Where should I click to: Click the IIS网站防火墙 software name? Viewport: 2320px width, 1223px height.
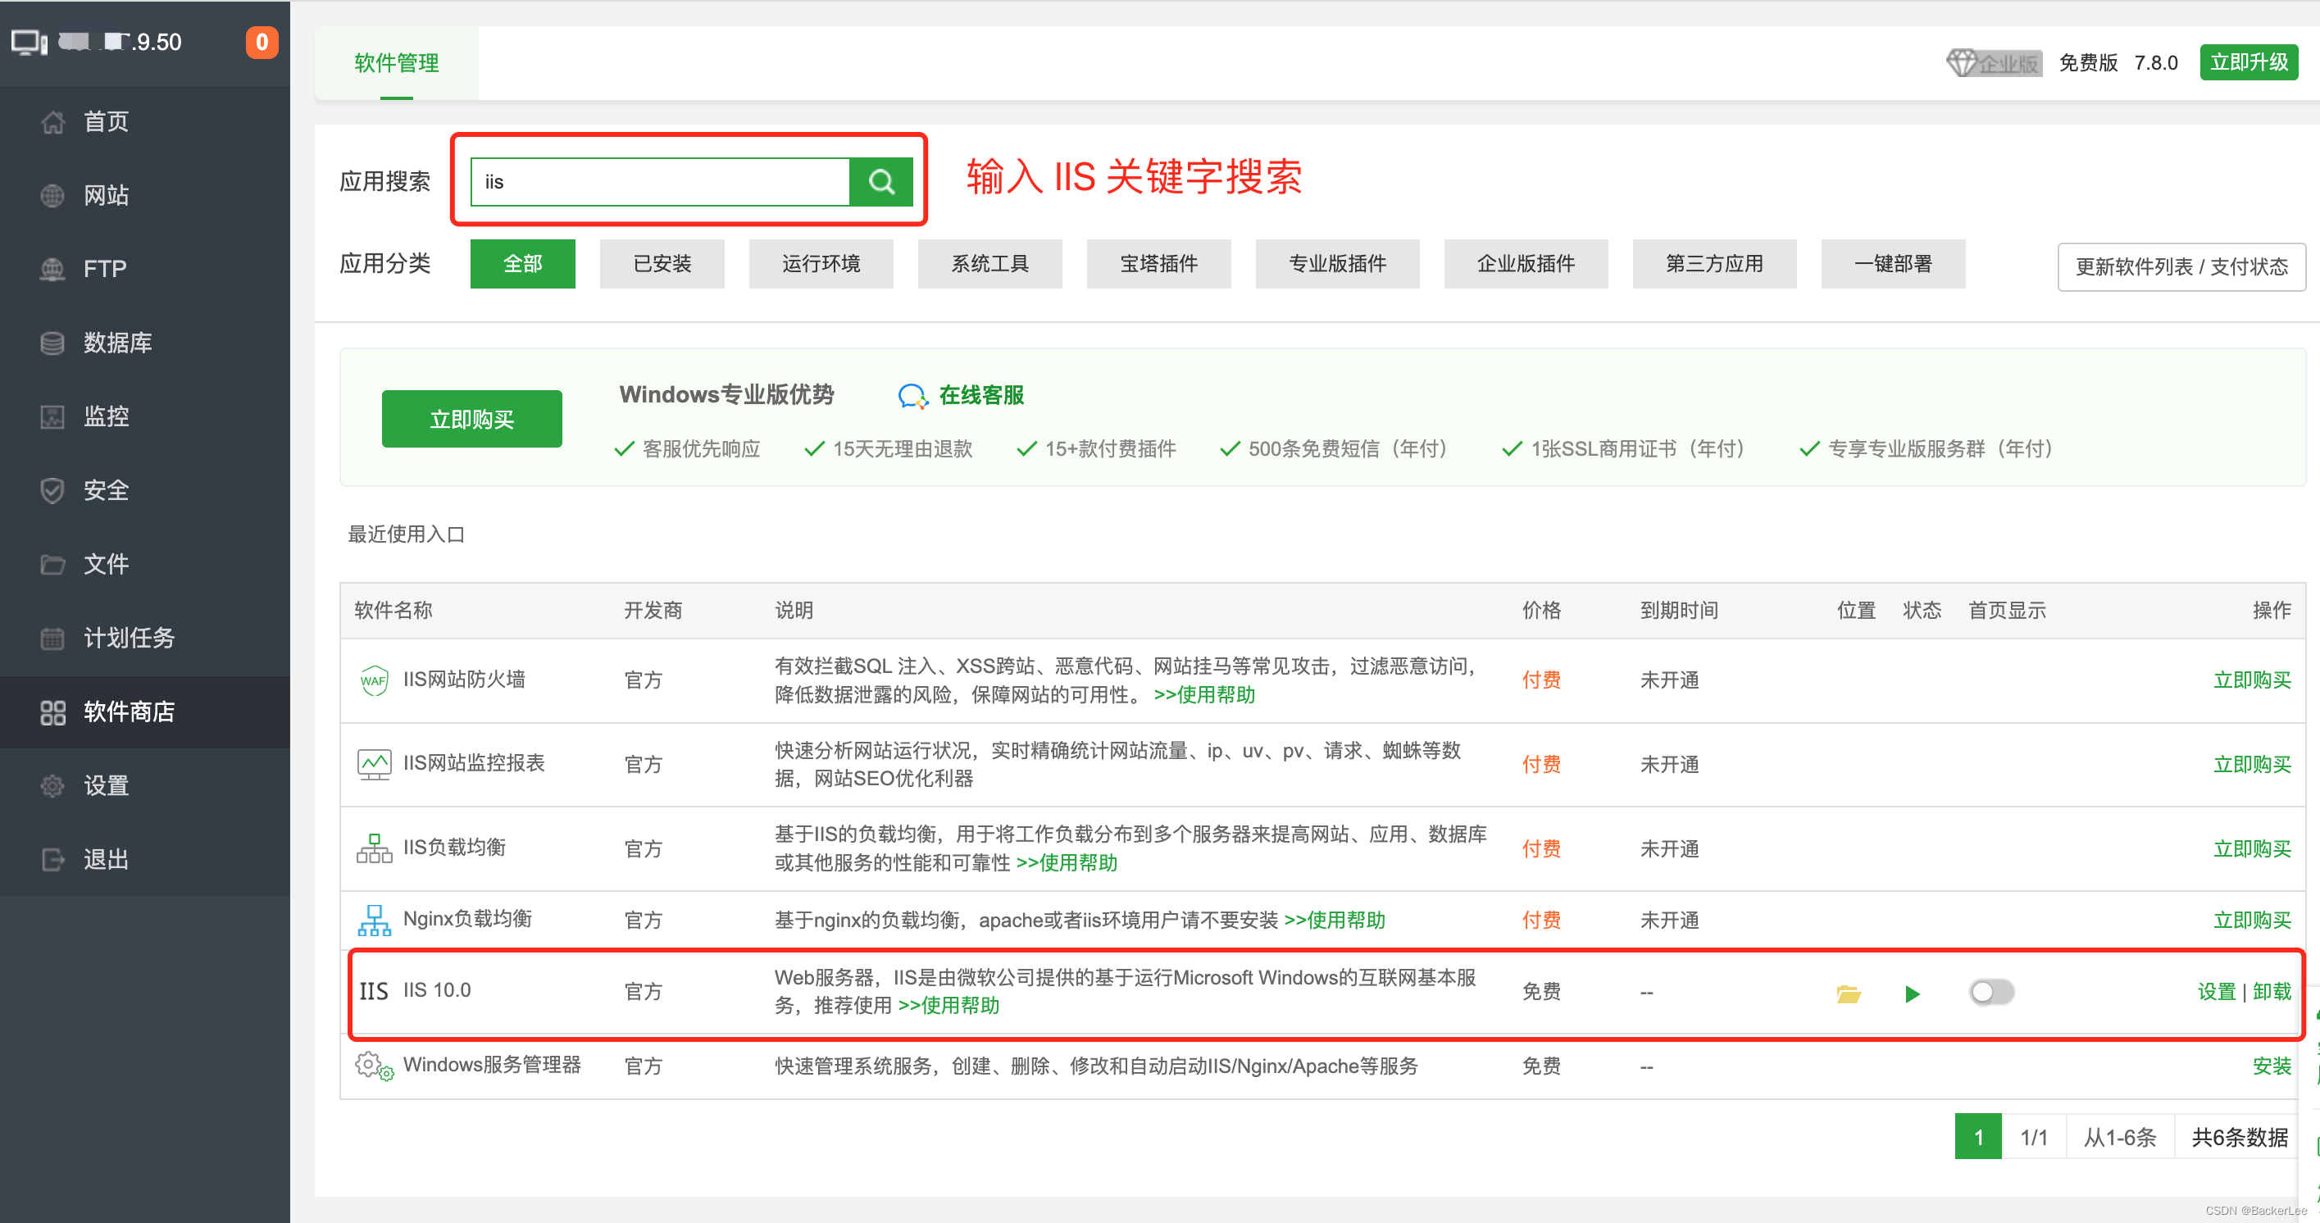[x=464, y=680]
